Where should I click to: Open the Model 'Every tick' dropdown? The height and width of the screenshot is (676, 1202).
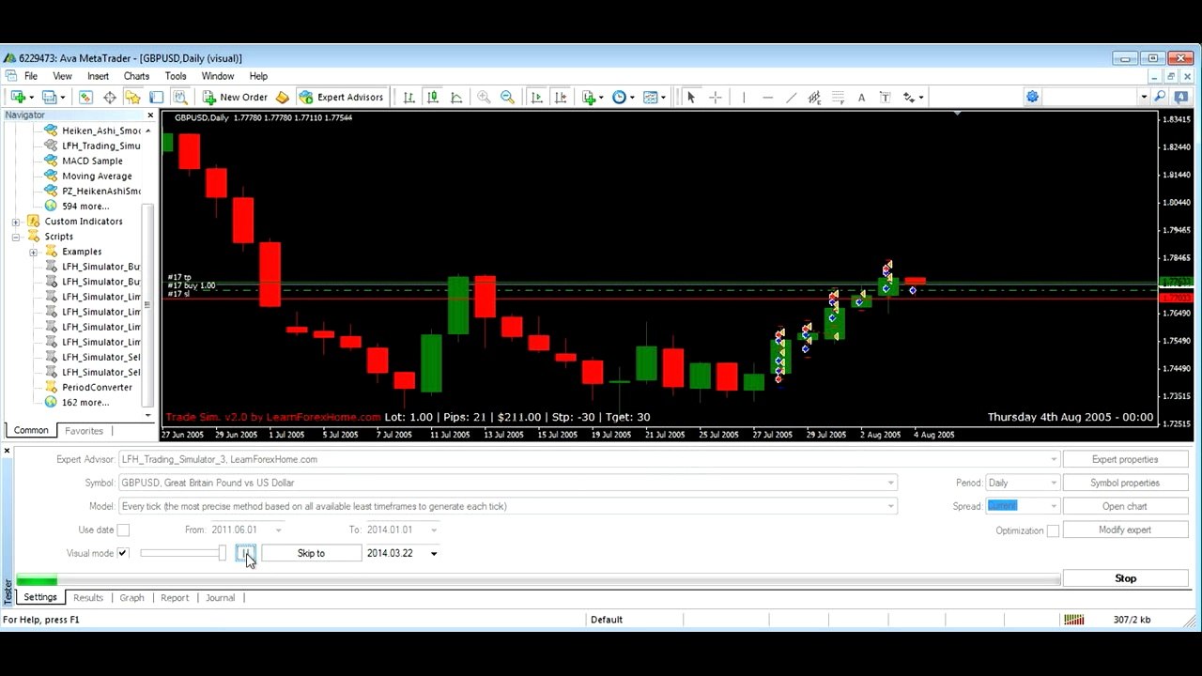[890, 506]
